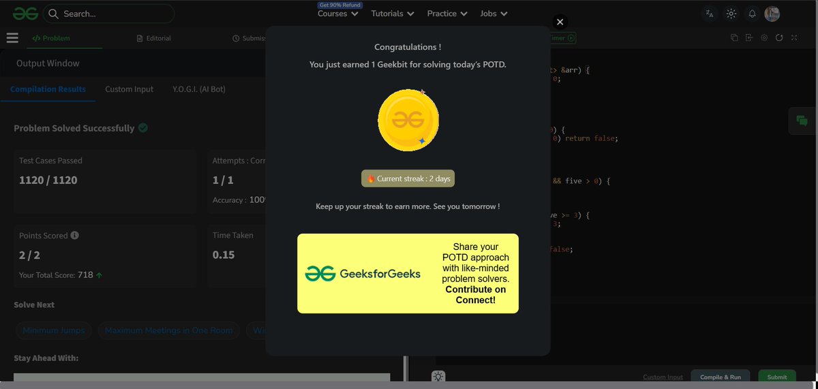Screen dimensions: 818x389
Task: Click the GeeksforGeeks Connect yellow banner
Action: click(408, 274)
